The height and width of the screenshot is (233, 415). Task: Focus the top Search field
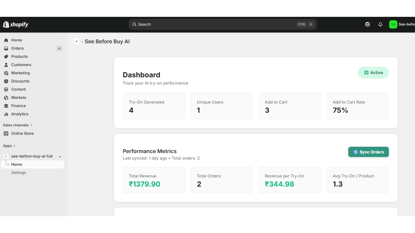click(223, 24)
